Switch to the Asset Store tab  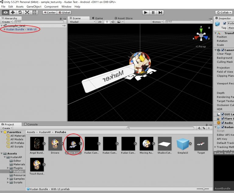pyautogui.click(x=124, y=18)
